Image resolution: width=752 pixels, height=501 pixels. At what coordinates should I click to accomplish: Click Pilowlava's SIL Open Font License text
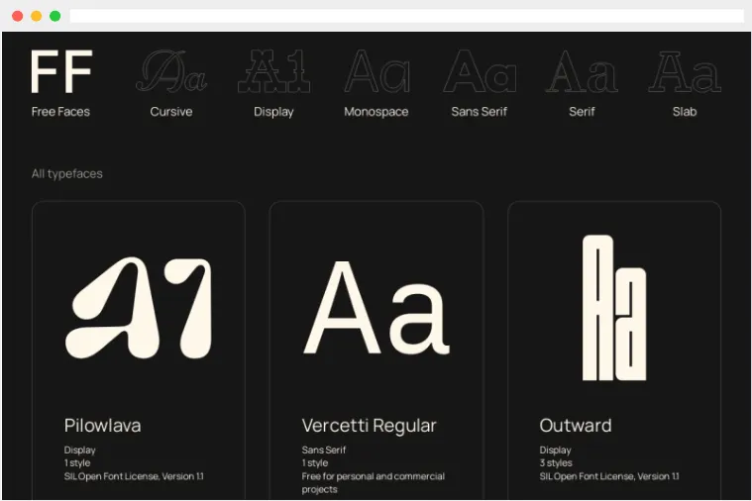(x=134, y=476)
